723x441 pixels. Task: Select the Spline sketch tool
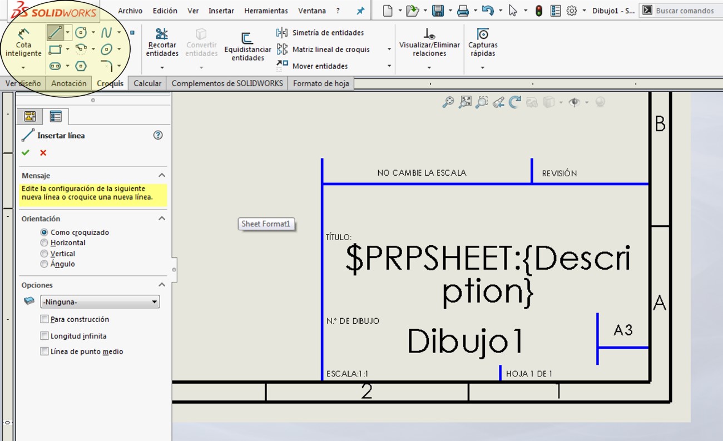tap(106, 33)
